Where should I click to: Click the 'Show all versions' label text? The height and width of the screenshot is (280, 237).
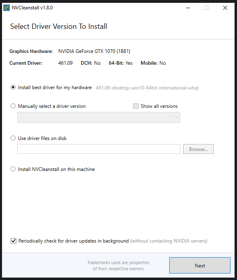[159, 106]
